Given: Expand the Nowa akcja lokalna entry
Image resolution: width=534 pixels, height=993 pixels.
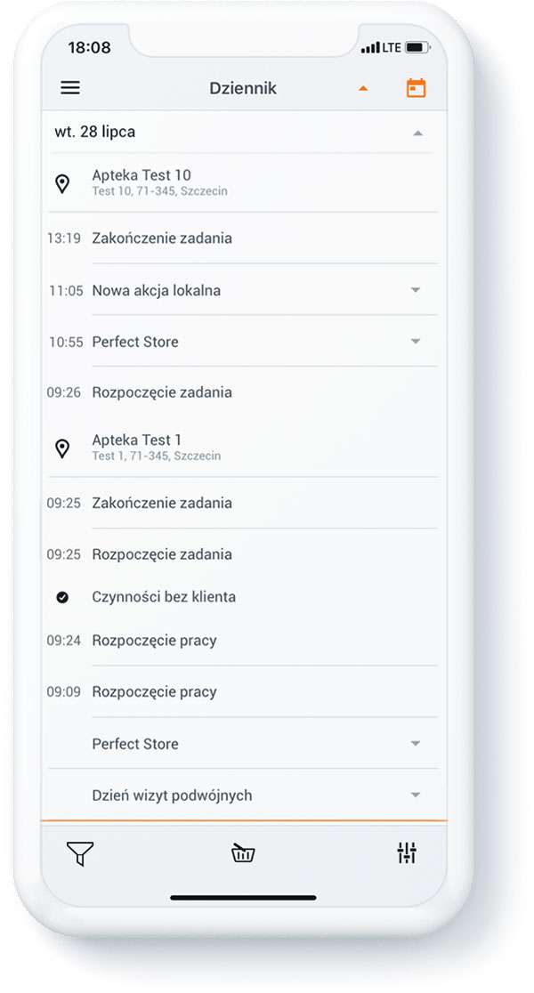Looking at the screenshot, I should (416, 290).
